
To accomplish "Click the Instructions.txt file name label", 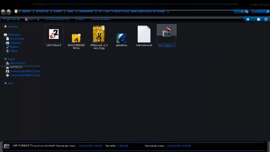I will click(x=144, y=45).
